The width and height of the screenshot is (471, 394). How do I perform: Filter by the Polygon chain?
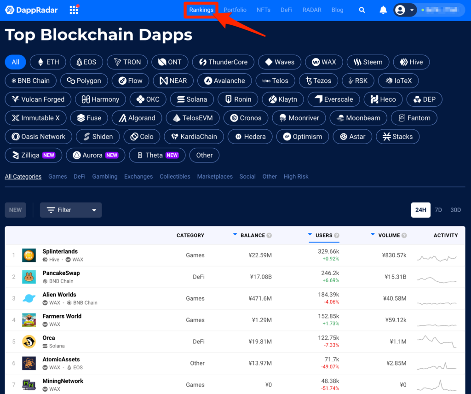click(84, 81)
